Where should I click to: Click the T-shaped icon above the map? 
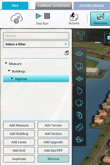point(81,36)
